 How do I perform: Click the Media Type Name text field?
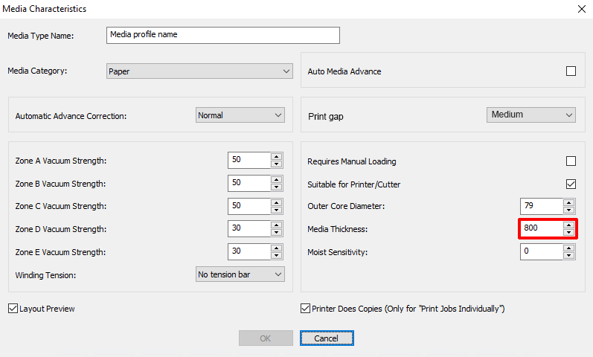pyautogui.click(x=223, y=35)
